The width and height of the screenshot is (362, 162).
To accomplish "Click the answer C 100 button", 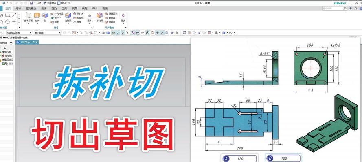I will (x=283, y=158).
